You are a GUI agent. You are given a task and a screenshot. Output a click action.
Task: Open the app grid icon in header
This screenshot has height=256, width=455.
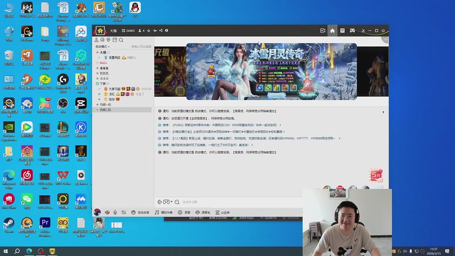pos(342,30)
